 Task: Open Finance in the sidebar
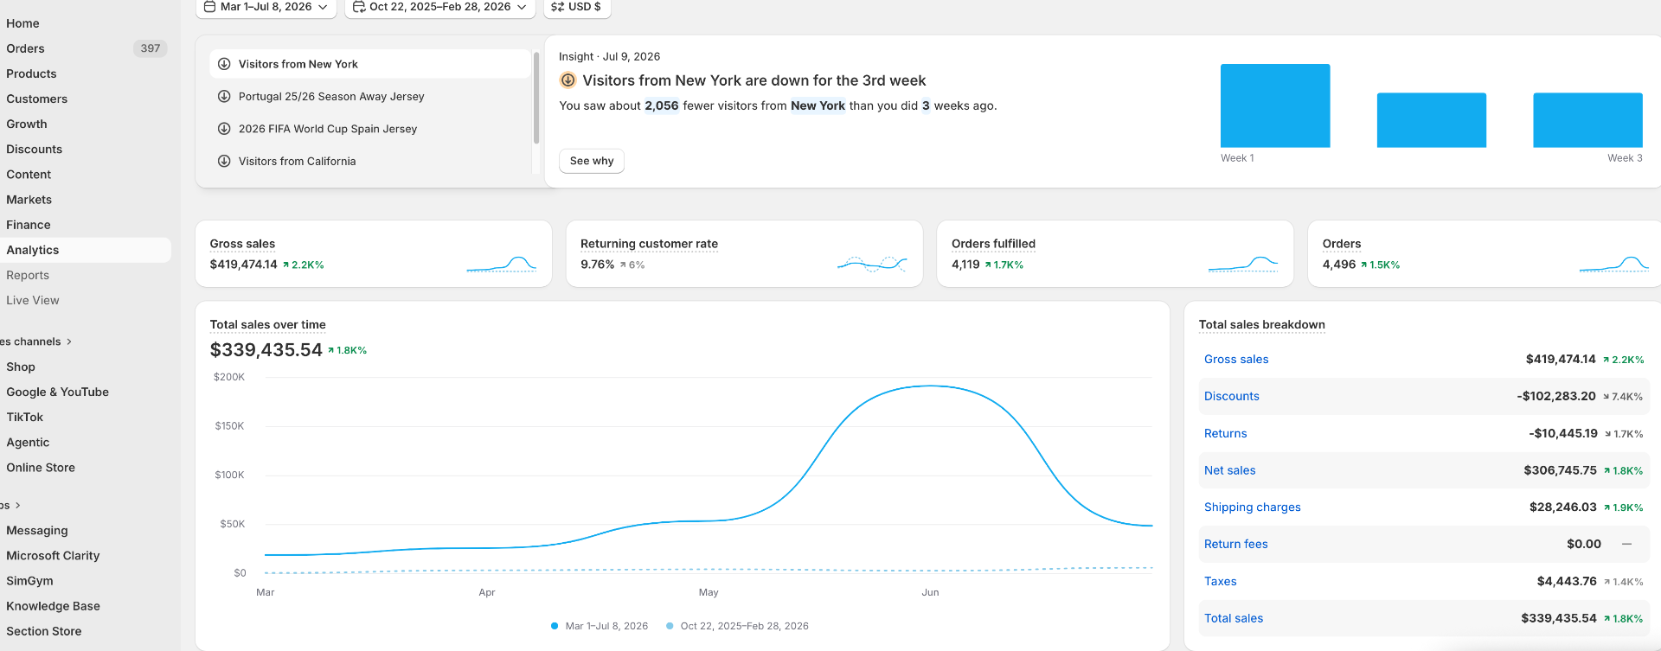(29, 224)
